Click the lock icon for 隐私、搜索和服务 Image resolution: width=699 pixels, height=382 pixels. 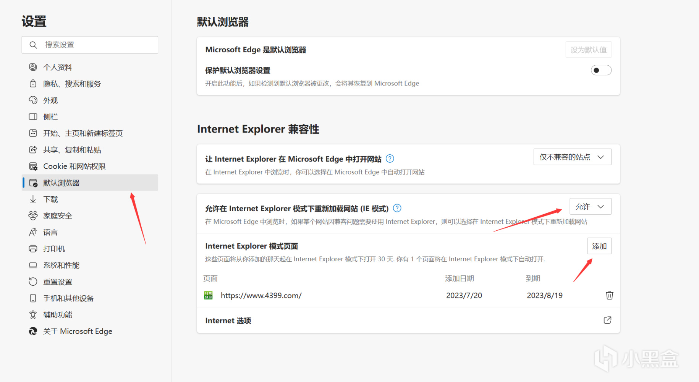coord(33,84)
